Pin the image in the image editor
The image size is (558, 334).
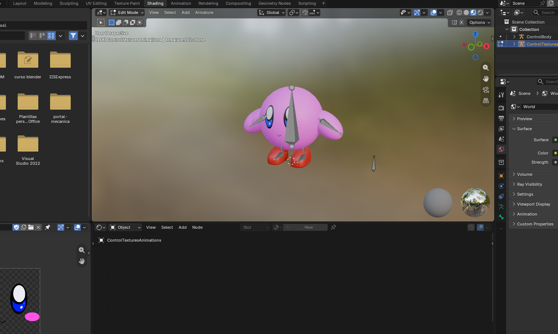[x=48, y=227]
